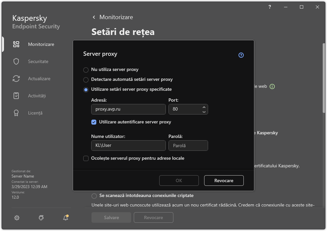This screenshot has height=231, width=327.
Task: Select Nu utiliza server proxy
Action: tap(86, 70)
